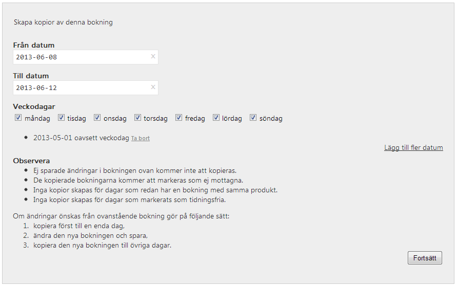Click the Från datum label text
Viewport: 457px width, 287px height.
(x=34, y=45)
